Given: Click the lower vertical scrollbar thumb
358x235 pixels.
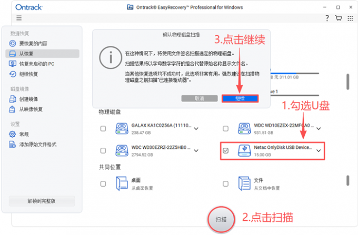Looking at the screenshot, I should point(347,180).
